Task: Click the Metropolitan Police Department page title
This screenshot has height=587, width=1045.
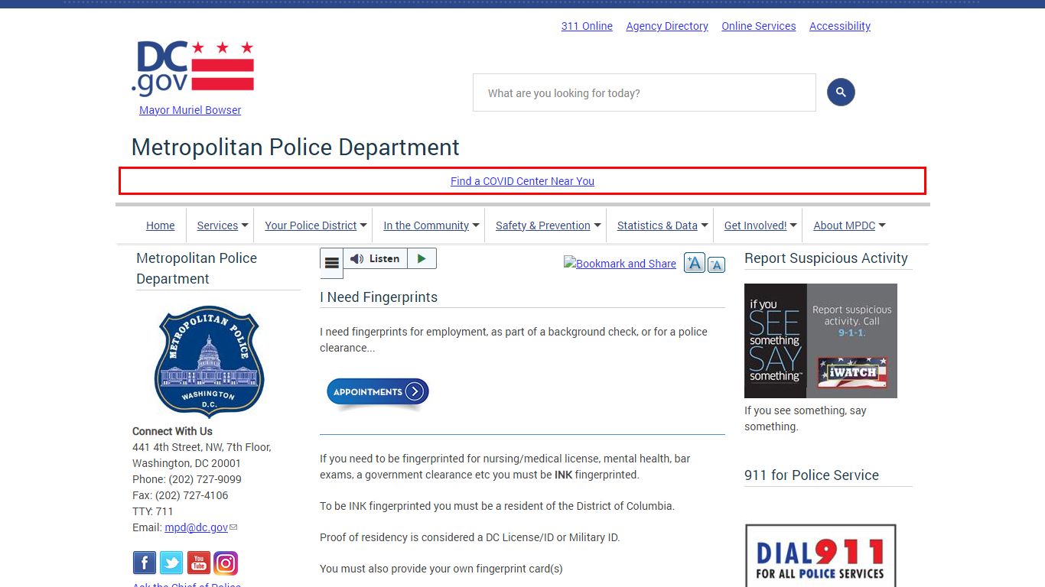Action: [x=295, y=147]
